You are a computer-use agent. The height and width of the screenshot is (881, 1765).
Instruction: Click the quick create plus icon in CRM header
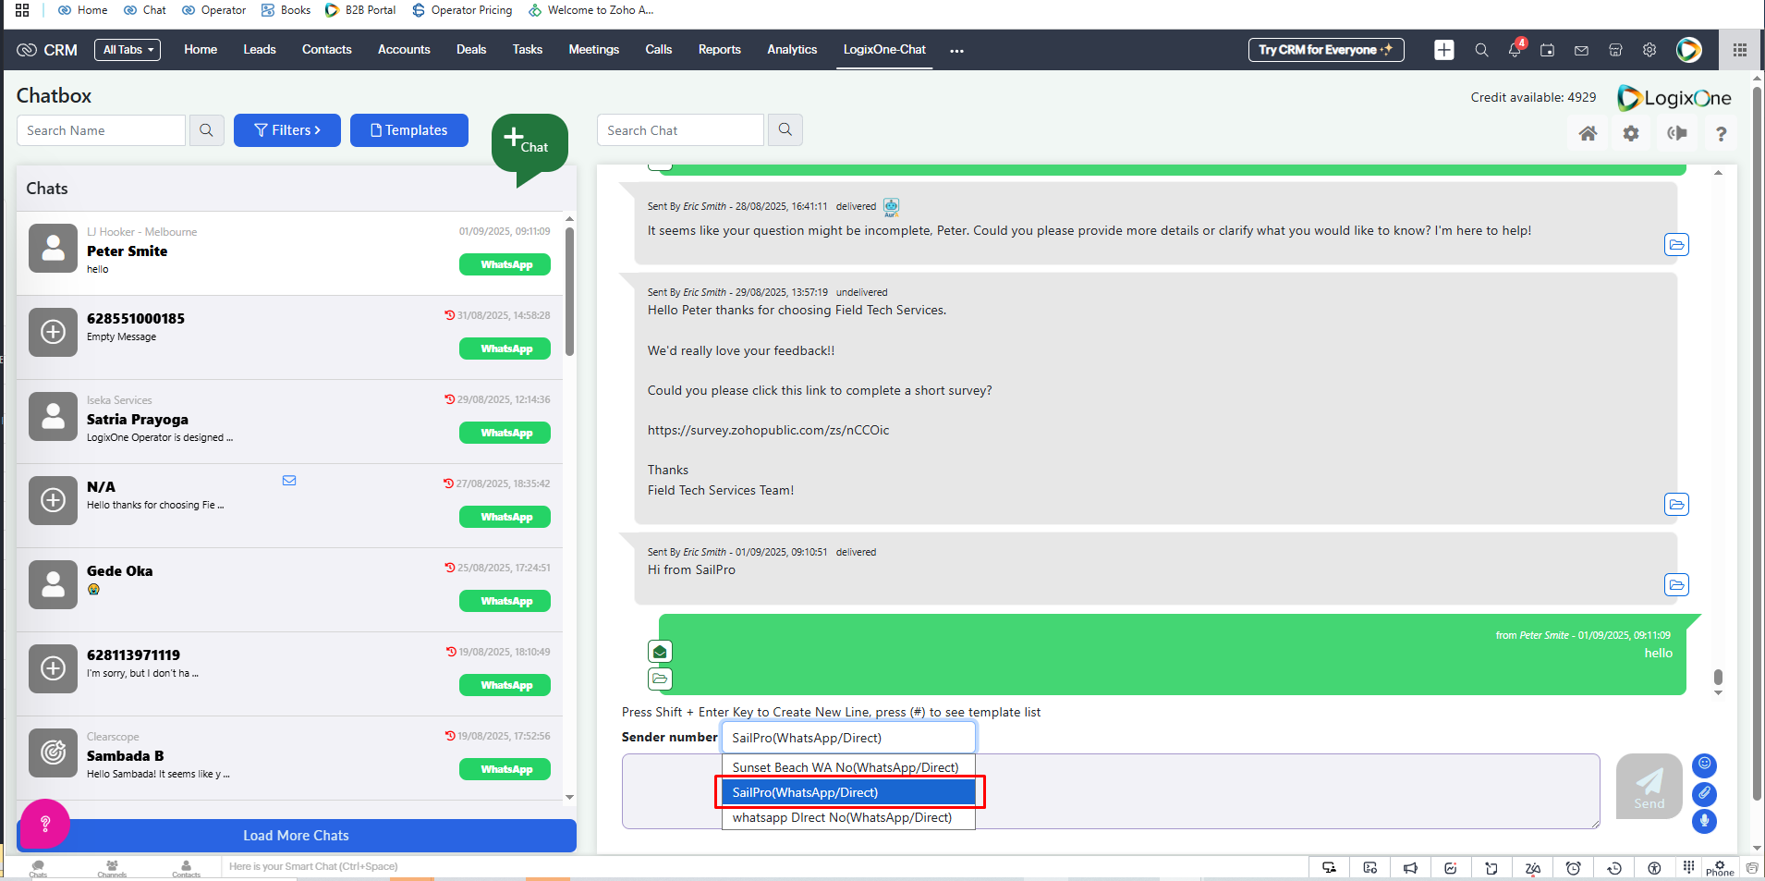pos(1443,50)
